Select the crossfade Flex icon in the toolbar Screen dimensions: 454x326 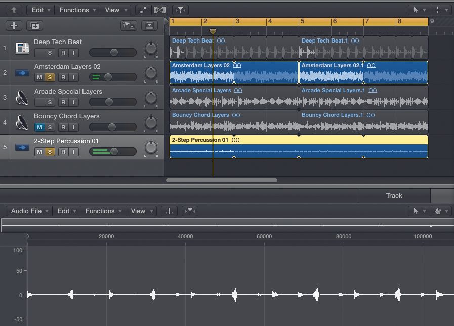click(159, 9)
